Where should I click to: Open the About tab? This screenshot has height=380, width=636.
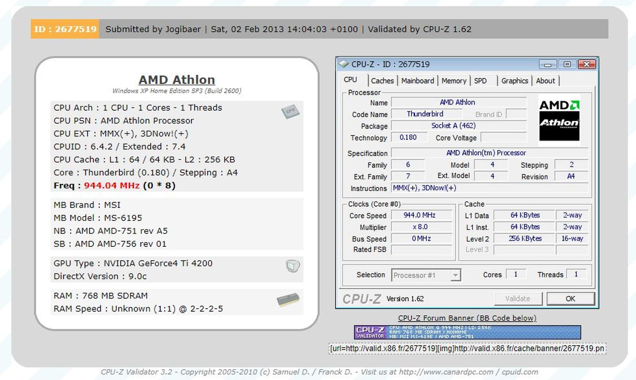pyautogui.click(x=545, y=81)
